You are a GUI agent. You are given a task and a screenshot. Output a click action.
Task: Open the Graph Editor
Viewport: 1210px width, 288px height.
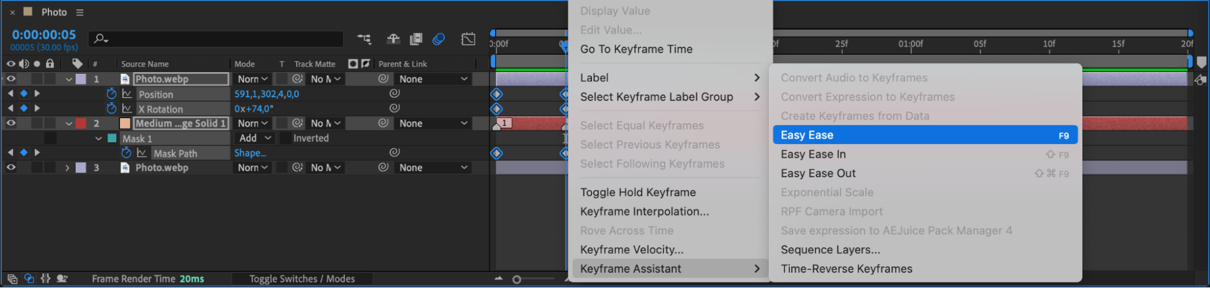(x=468, y=39)
